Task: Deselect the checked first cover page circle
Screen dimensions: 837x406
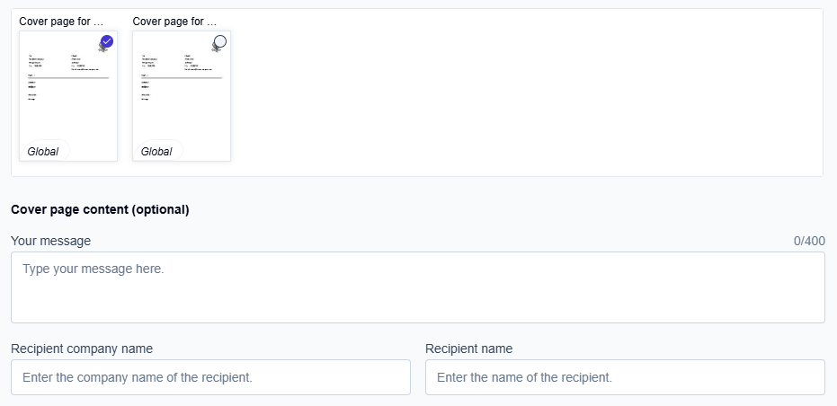Action: pos(107,41)
